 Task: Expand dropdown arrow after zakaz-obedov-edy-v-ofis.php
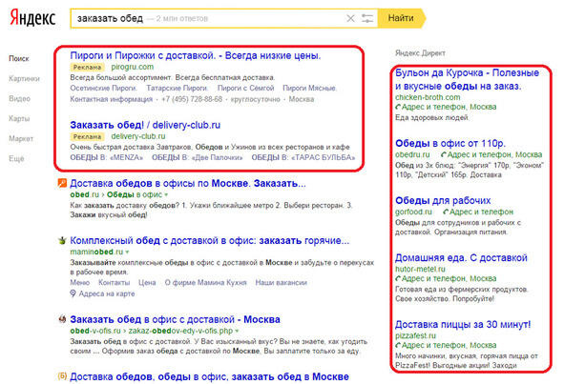click(x=237, y=331)
